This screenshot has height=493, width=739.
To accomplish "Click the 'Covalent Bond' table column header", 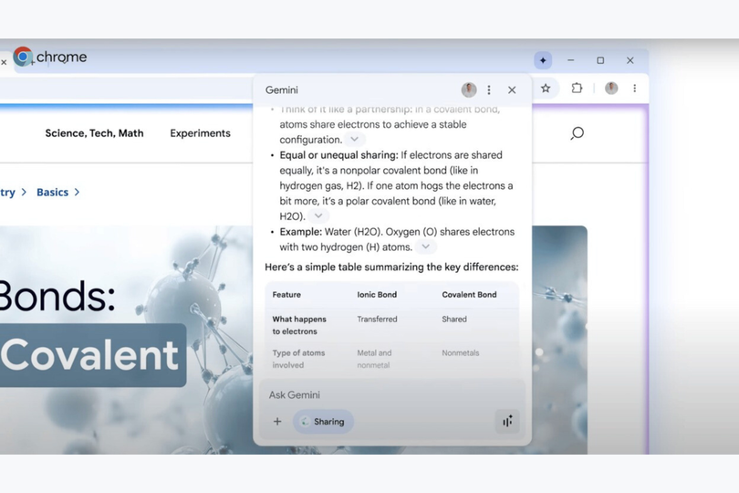I will coord(469,295).
